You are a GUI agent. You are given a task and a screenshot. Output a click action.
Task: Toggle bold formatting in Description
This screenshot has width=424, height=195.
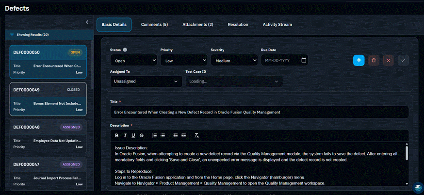(117, 135)
